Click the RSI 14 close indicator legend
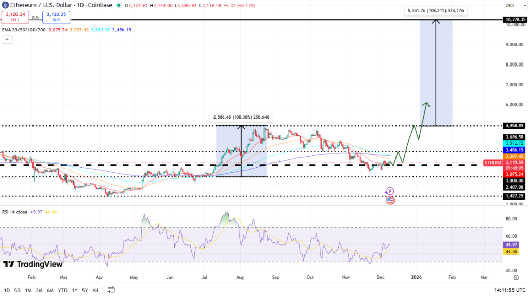 pos(15,212)
